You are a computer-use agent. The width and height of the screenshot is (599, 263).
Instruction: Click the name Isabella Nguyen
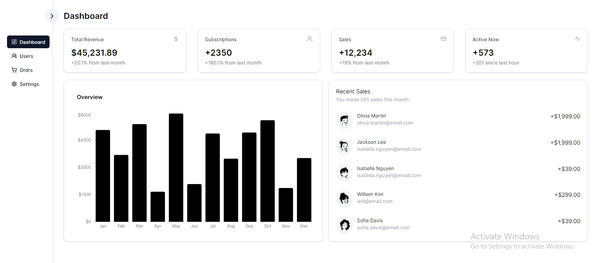click(375, 168)
